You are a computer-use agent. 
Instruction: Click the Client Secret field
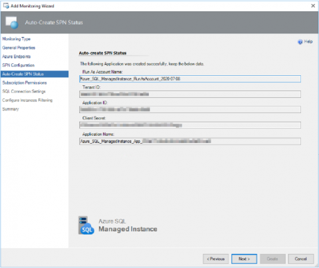[190, 125]
